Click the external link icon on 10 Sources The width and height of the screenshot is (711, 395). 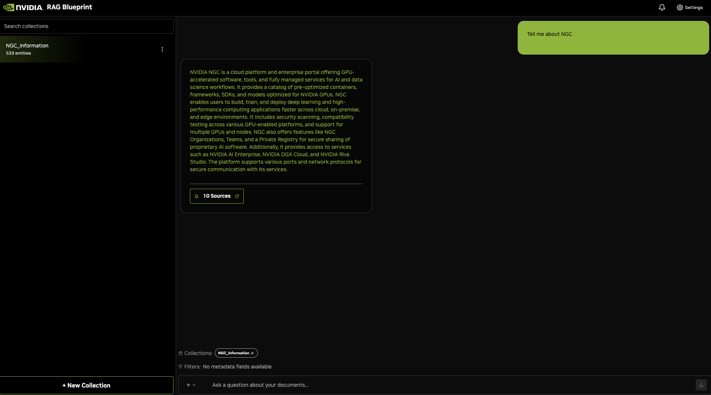[237, 196]
